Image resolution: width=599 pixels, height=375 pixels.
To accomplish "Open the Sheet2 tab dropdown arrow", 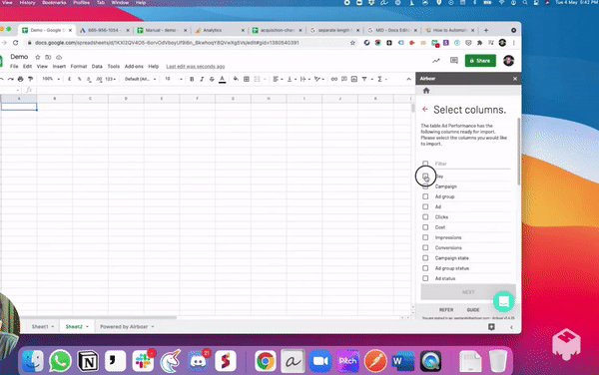I will tap(87, 327).
